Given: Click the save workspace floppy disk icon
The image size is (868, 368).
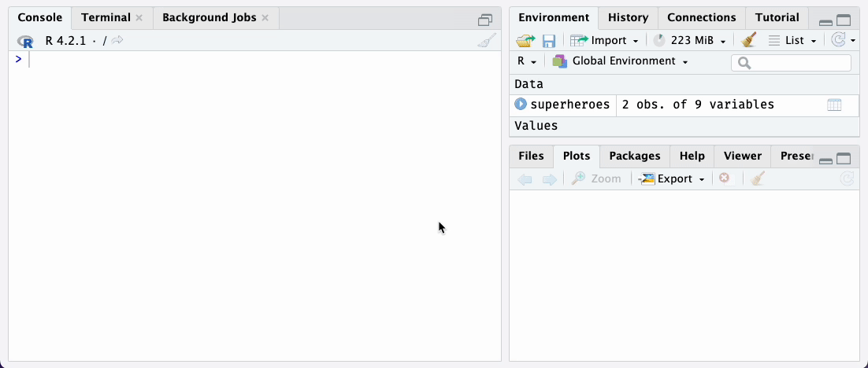Looking at the screenshot, I should 549,40.
